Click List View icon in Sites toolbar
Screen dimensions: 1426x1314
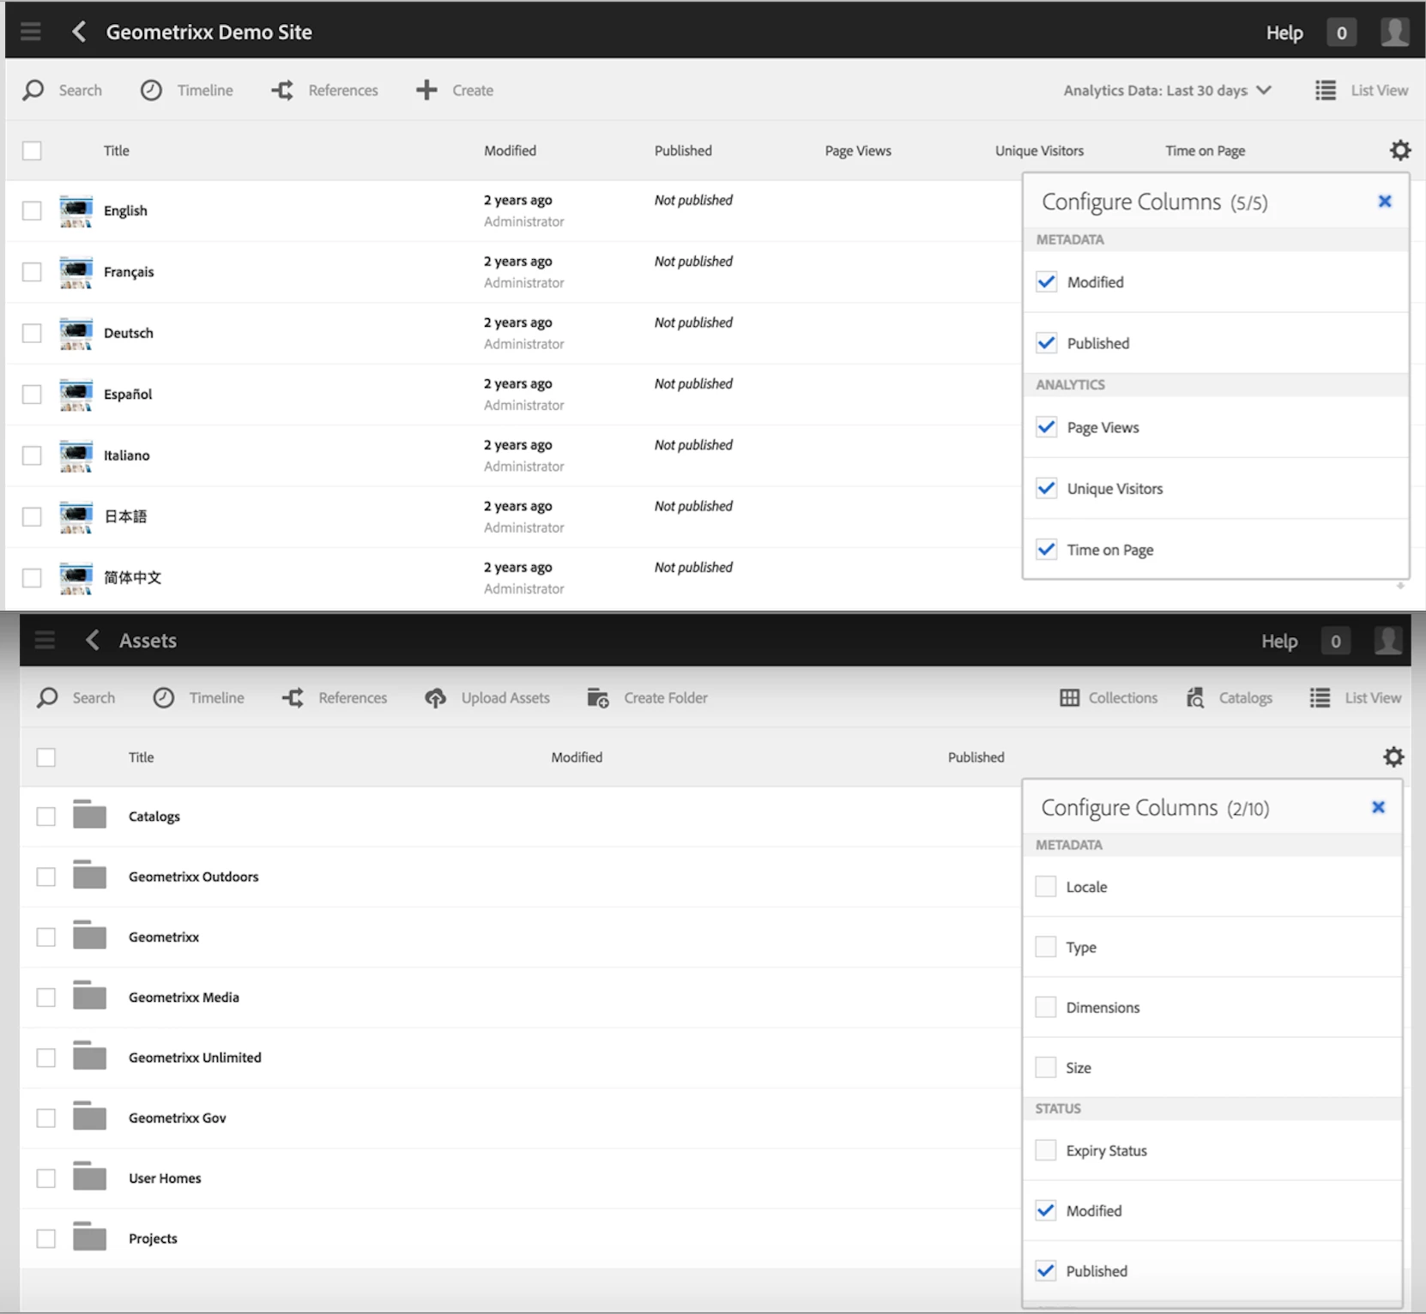1326,90
